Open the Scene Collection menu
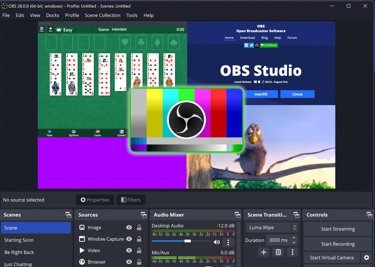 pos(103,15)
